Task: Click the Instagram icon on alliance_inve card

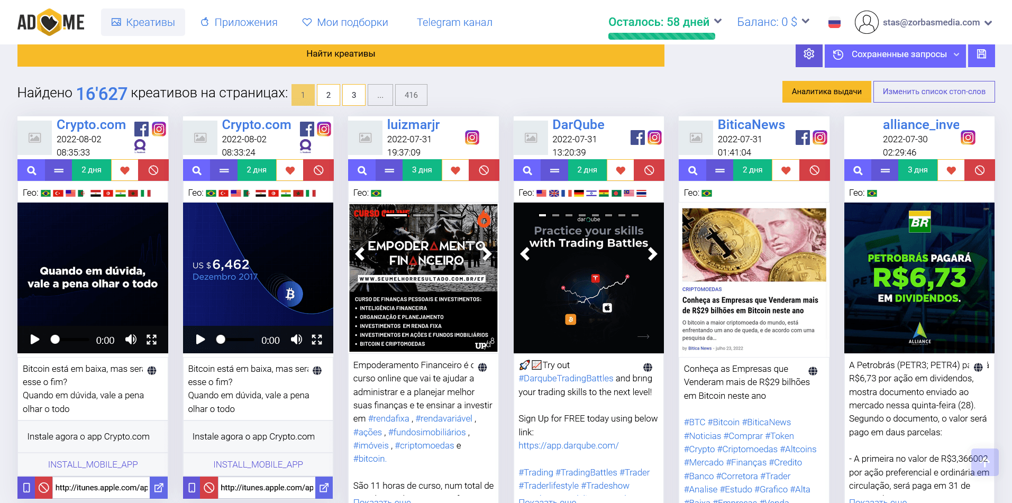Action: tap(968, 138)
